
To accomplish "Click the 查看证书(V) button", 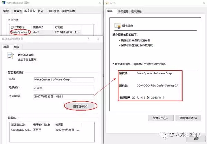I will coord(80,106).
